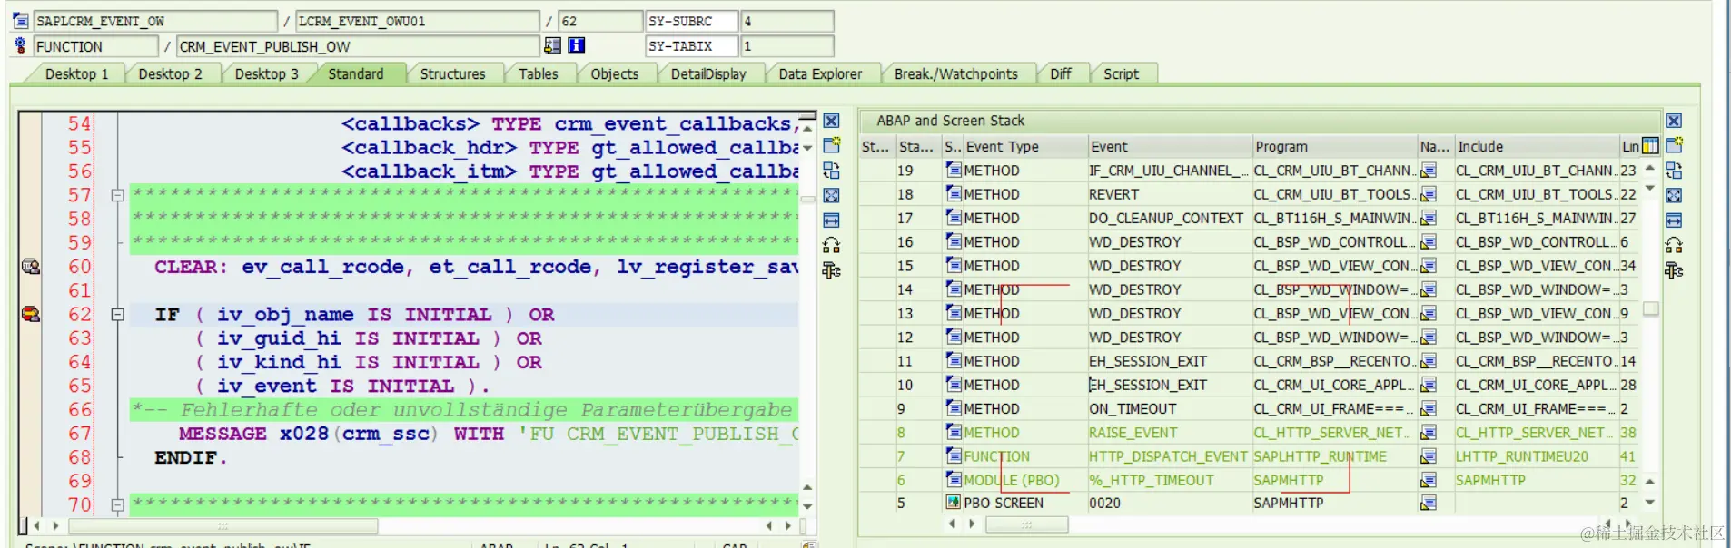Open the Data Explorer tab
1731x548 pixels.
[x=820, y=74]
